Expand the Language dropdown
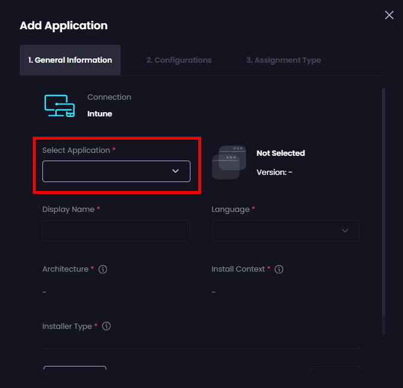The image size is (403, 388). coord(285,231)
